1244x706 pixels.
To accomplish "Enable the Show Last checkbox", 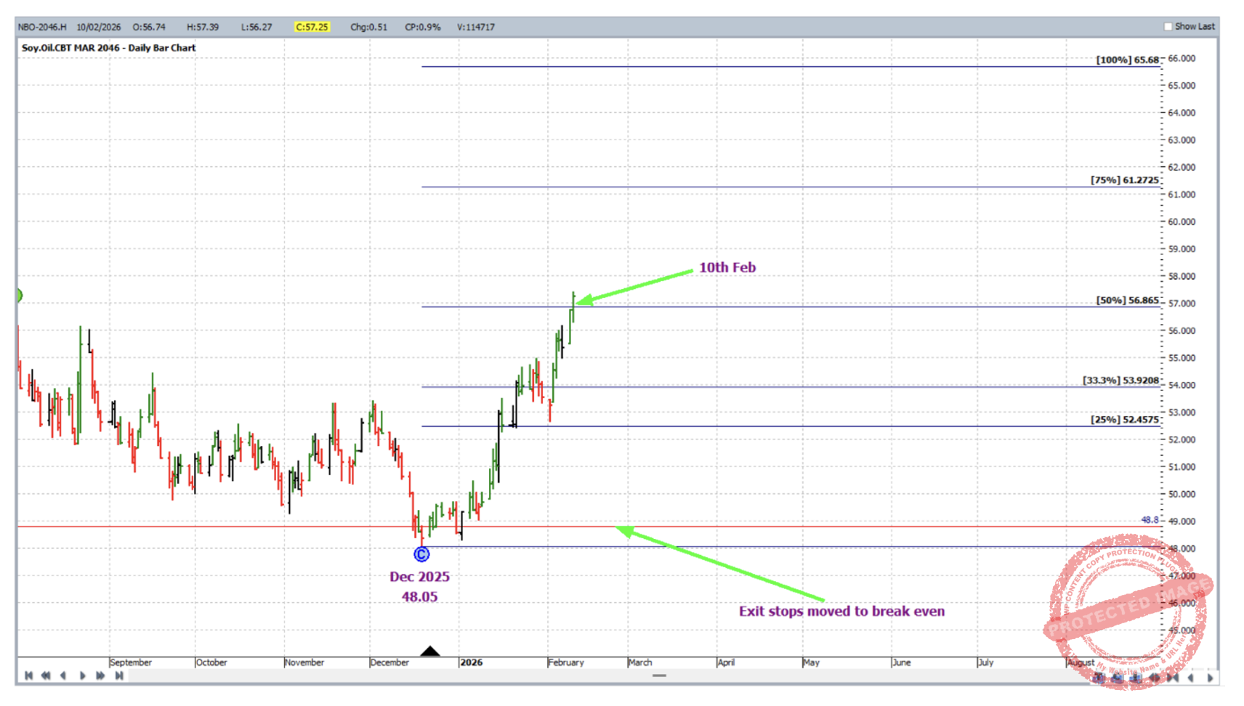I will point(1168,27).
